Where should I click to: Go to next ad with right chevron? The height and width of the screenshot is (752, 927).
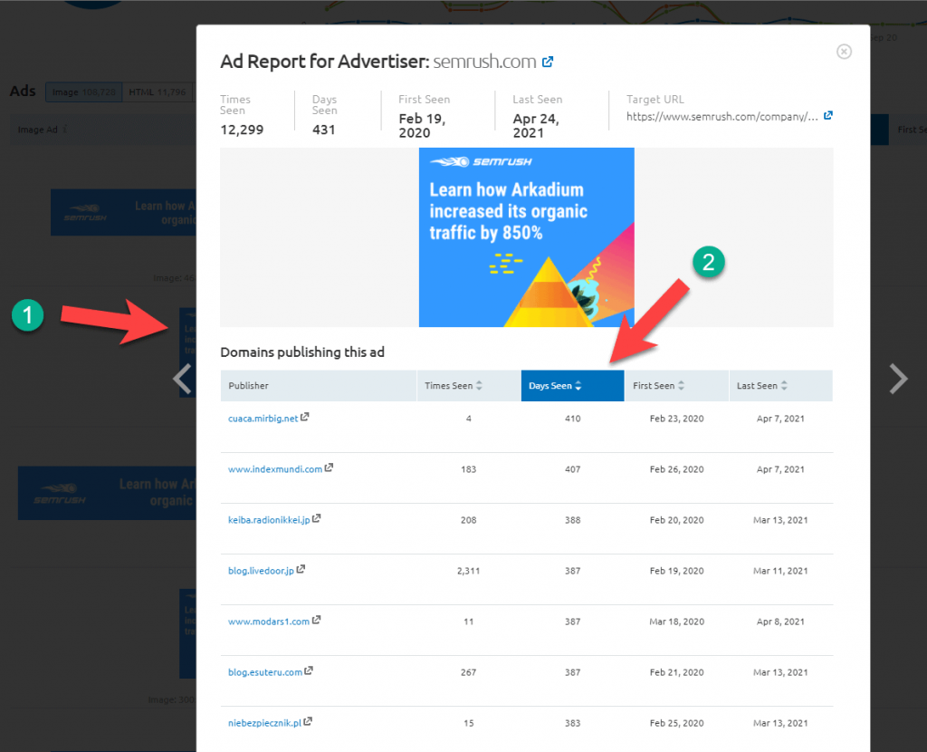coord(898,379)
